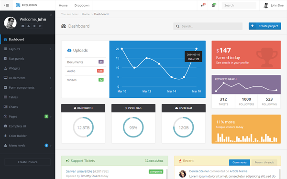The image size is (287, 179).
Task: Click the Documents row in Uploads
Action: (85, 62)
